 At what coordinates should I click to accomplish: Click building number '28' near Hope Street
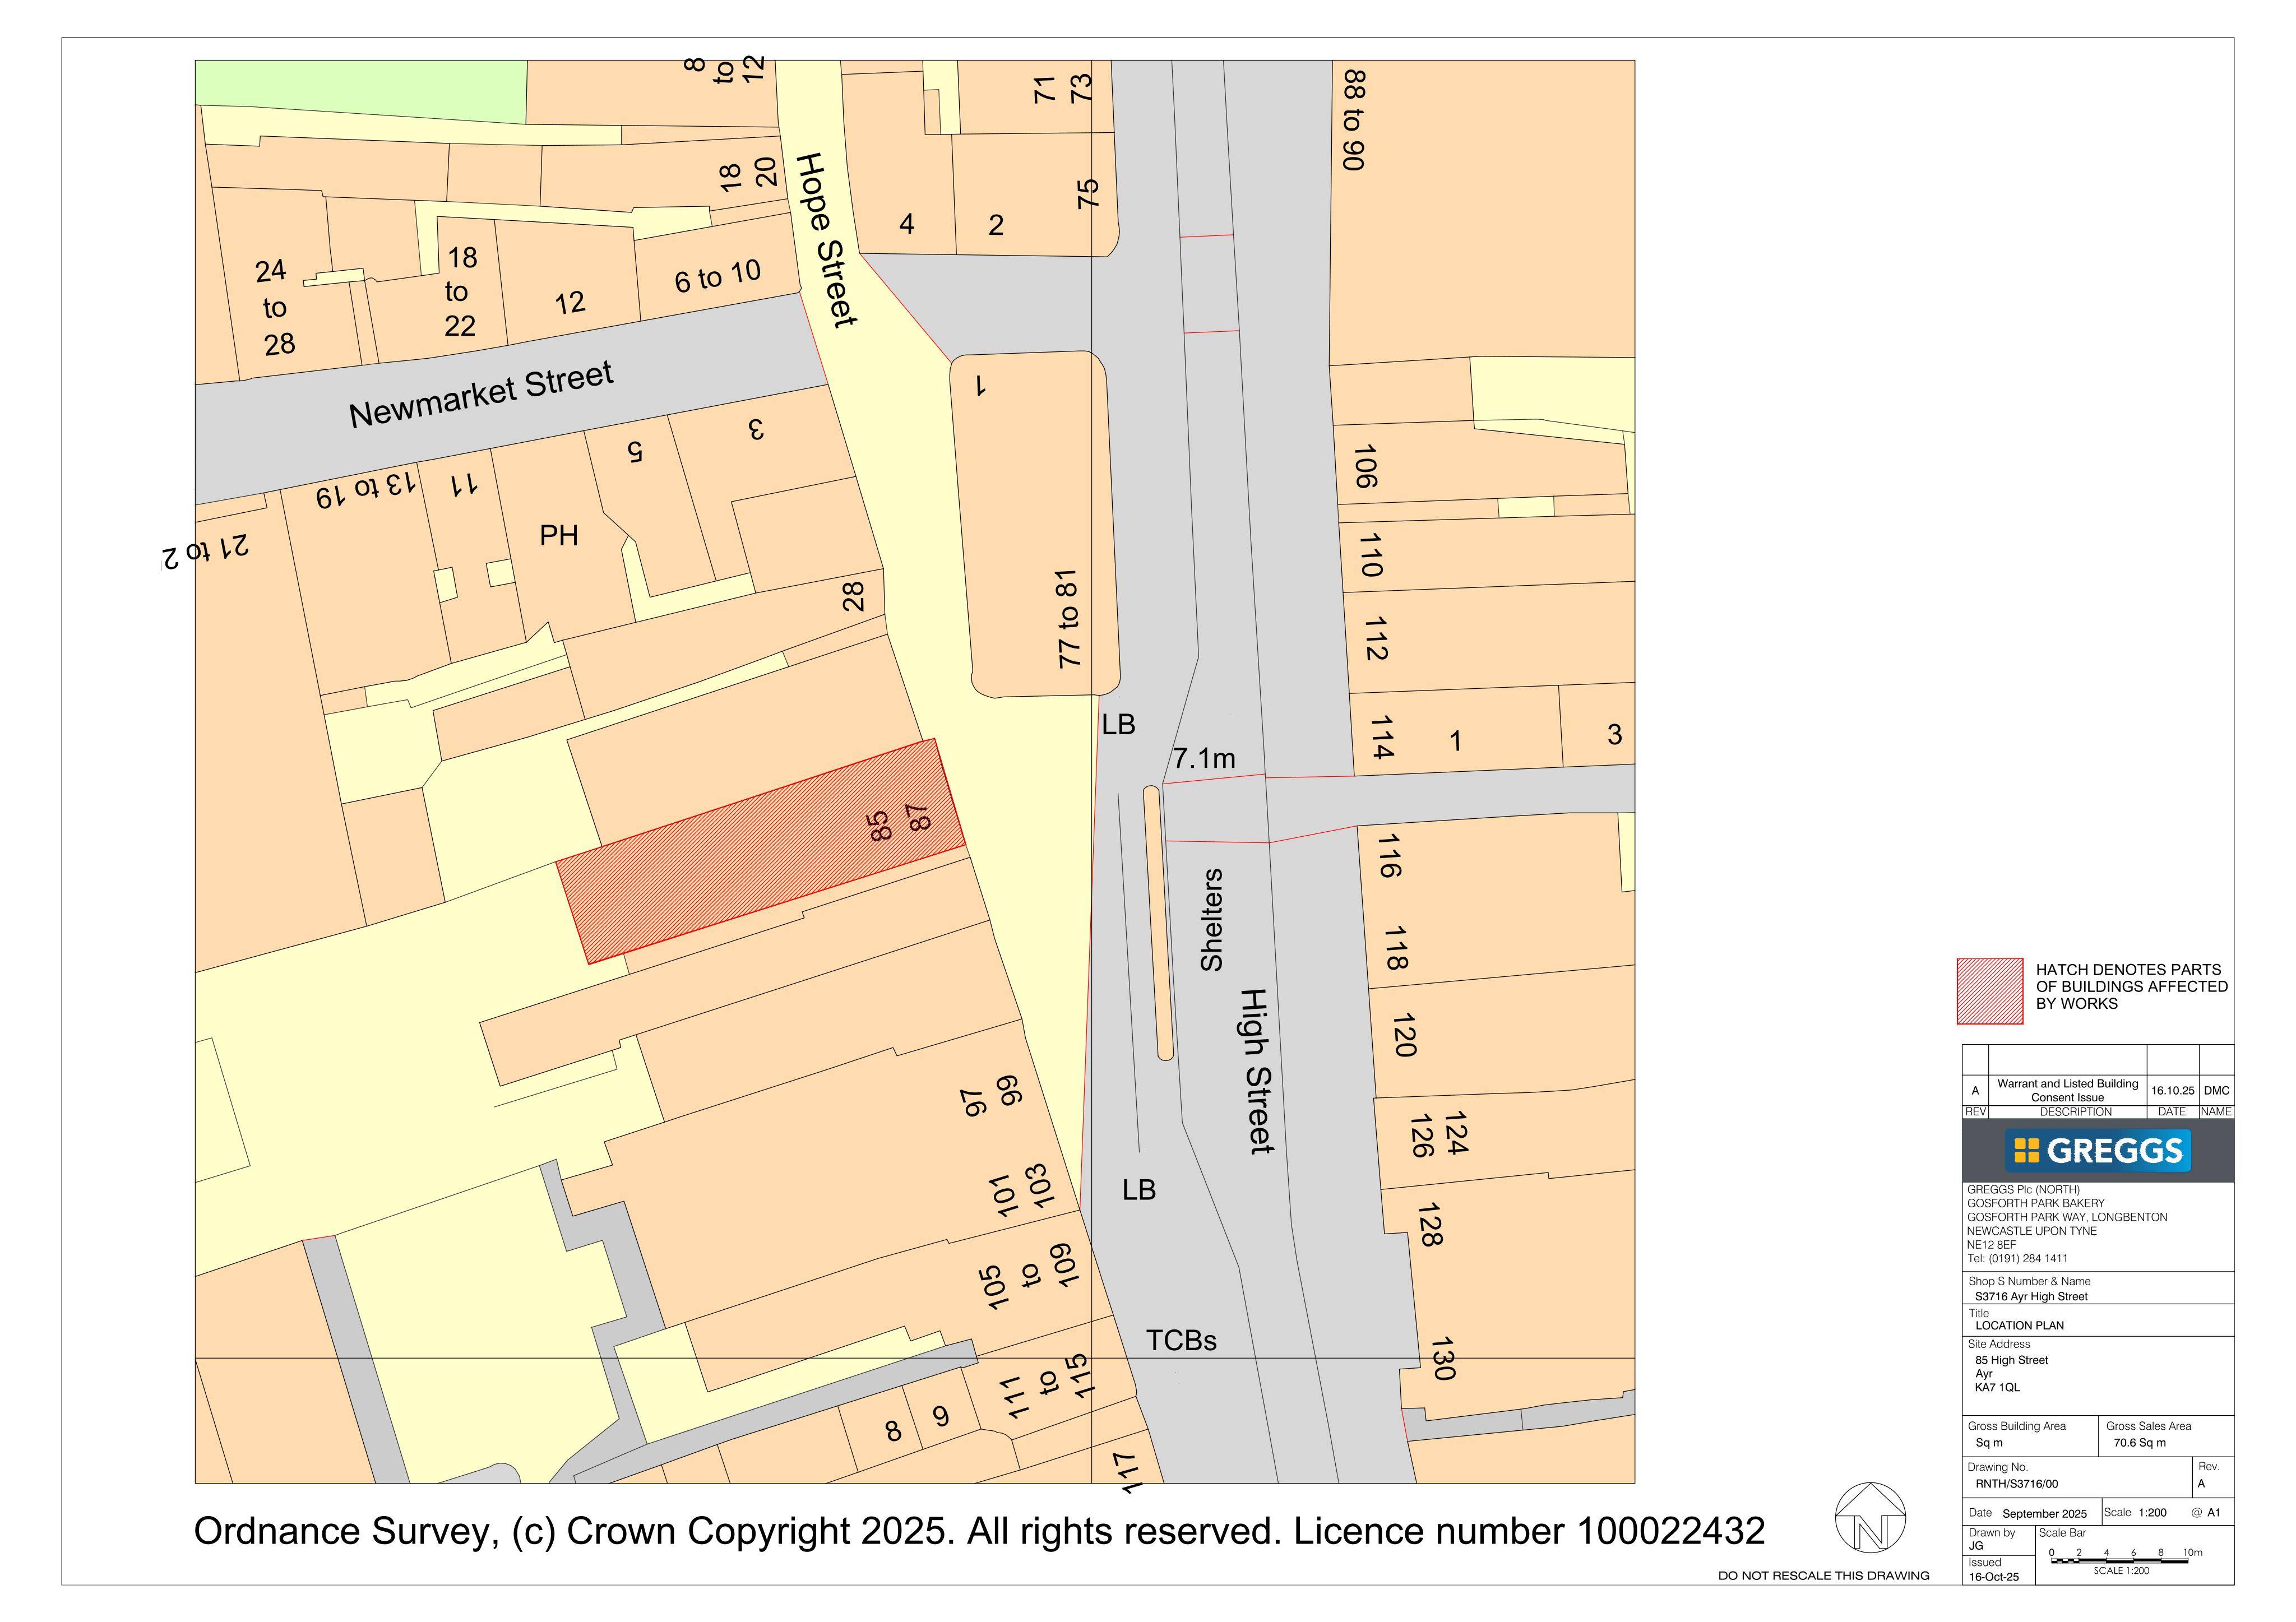tap(852, 597)
